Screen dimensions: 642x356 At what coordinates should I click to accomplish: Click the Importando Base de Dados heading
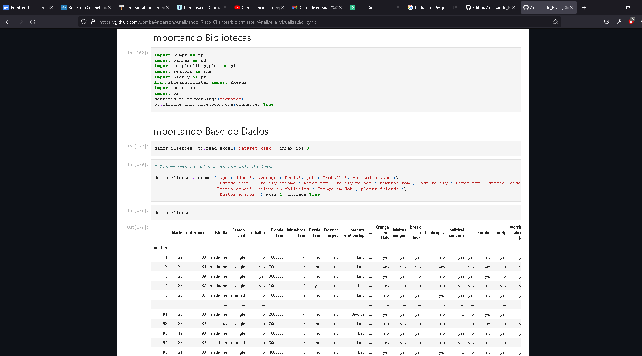(209, 131)
